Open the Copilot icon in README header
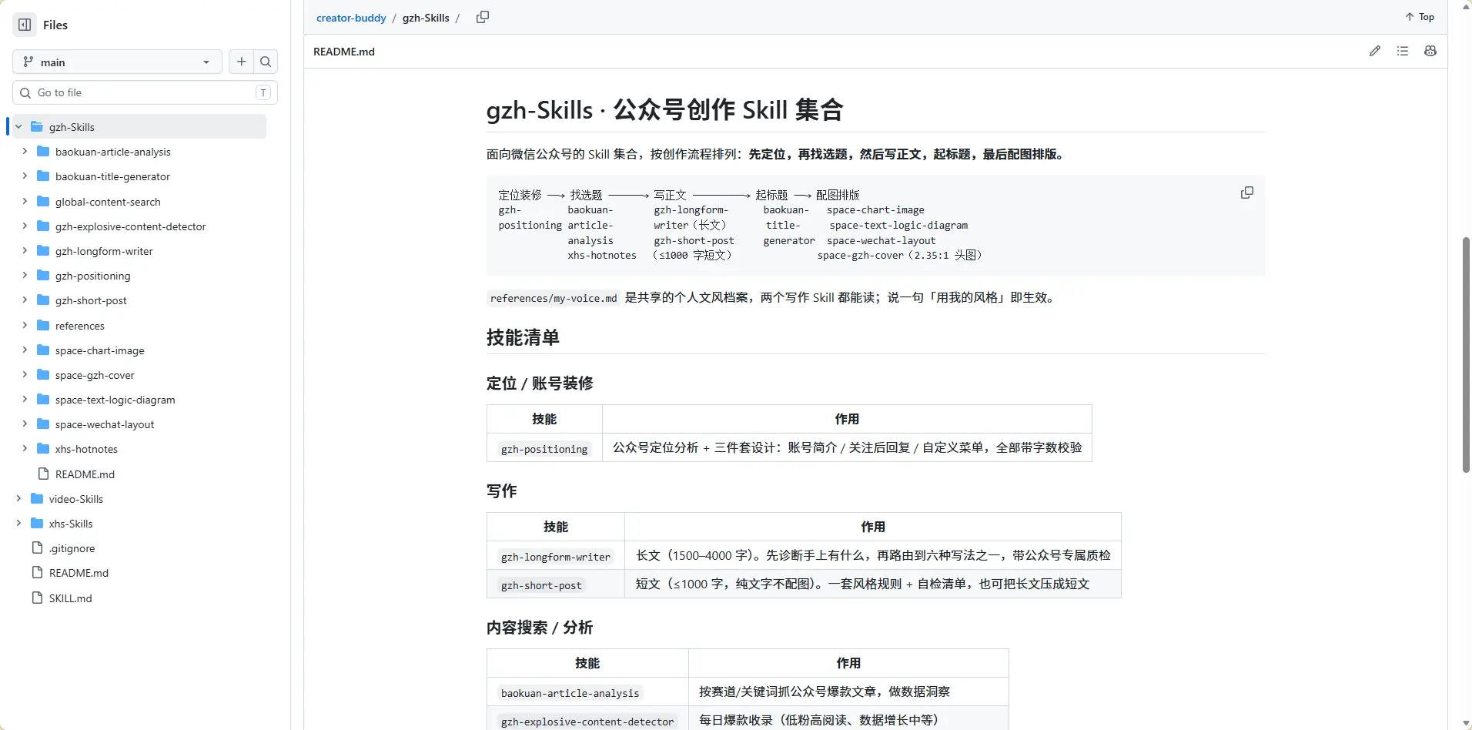Image resolution: width=1472 pixels, height=730 pixels. point(1430,51)
